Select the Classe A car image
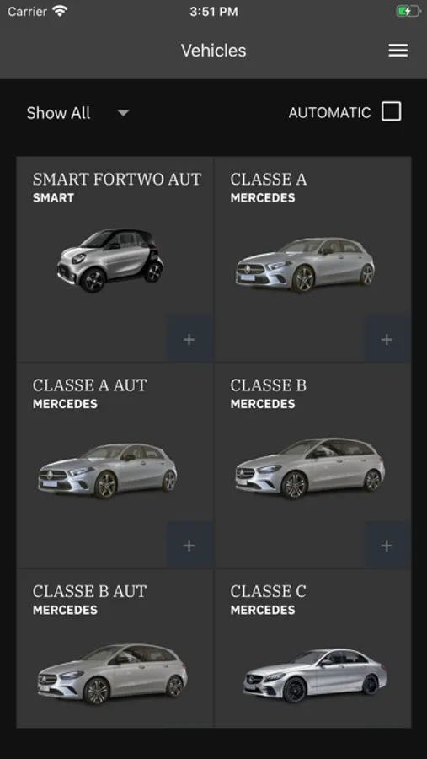Screen dimensions: 427x759 [305, 264]
